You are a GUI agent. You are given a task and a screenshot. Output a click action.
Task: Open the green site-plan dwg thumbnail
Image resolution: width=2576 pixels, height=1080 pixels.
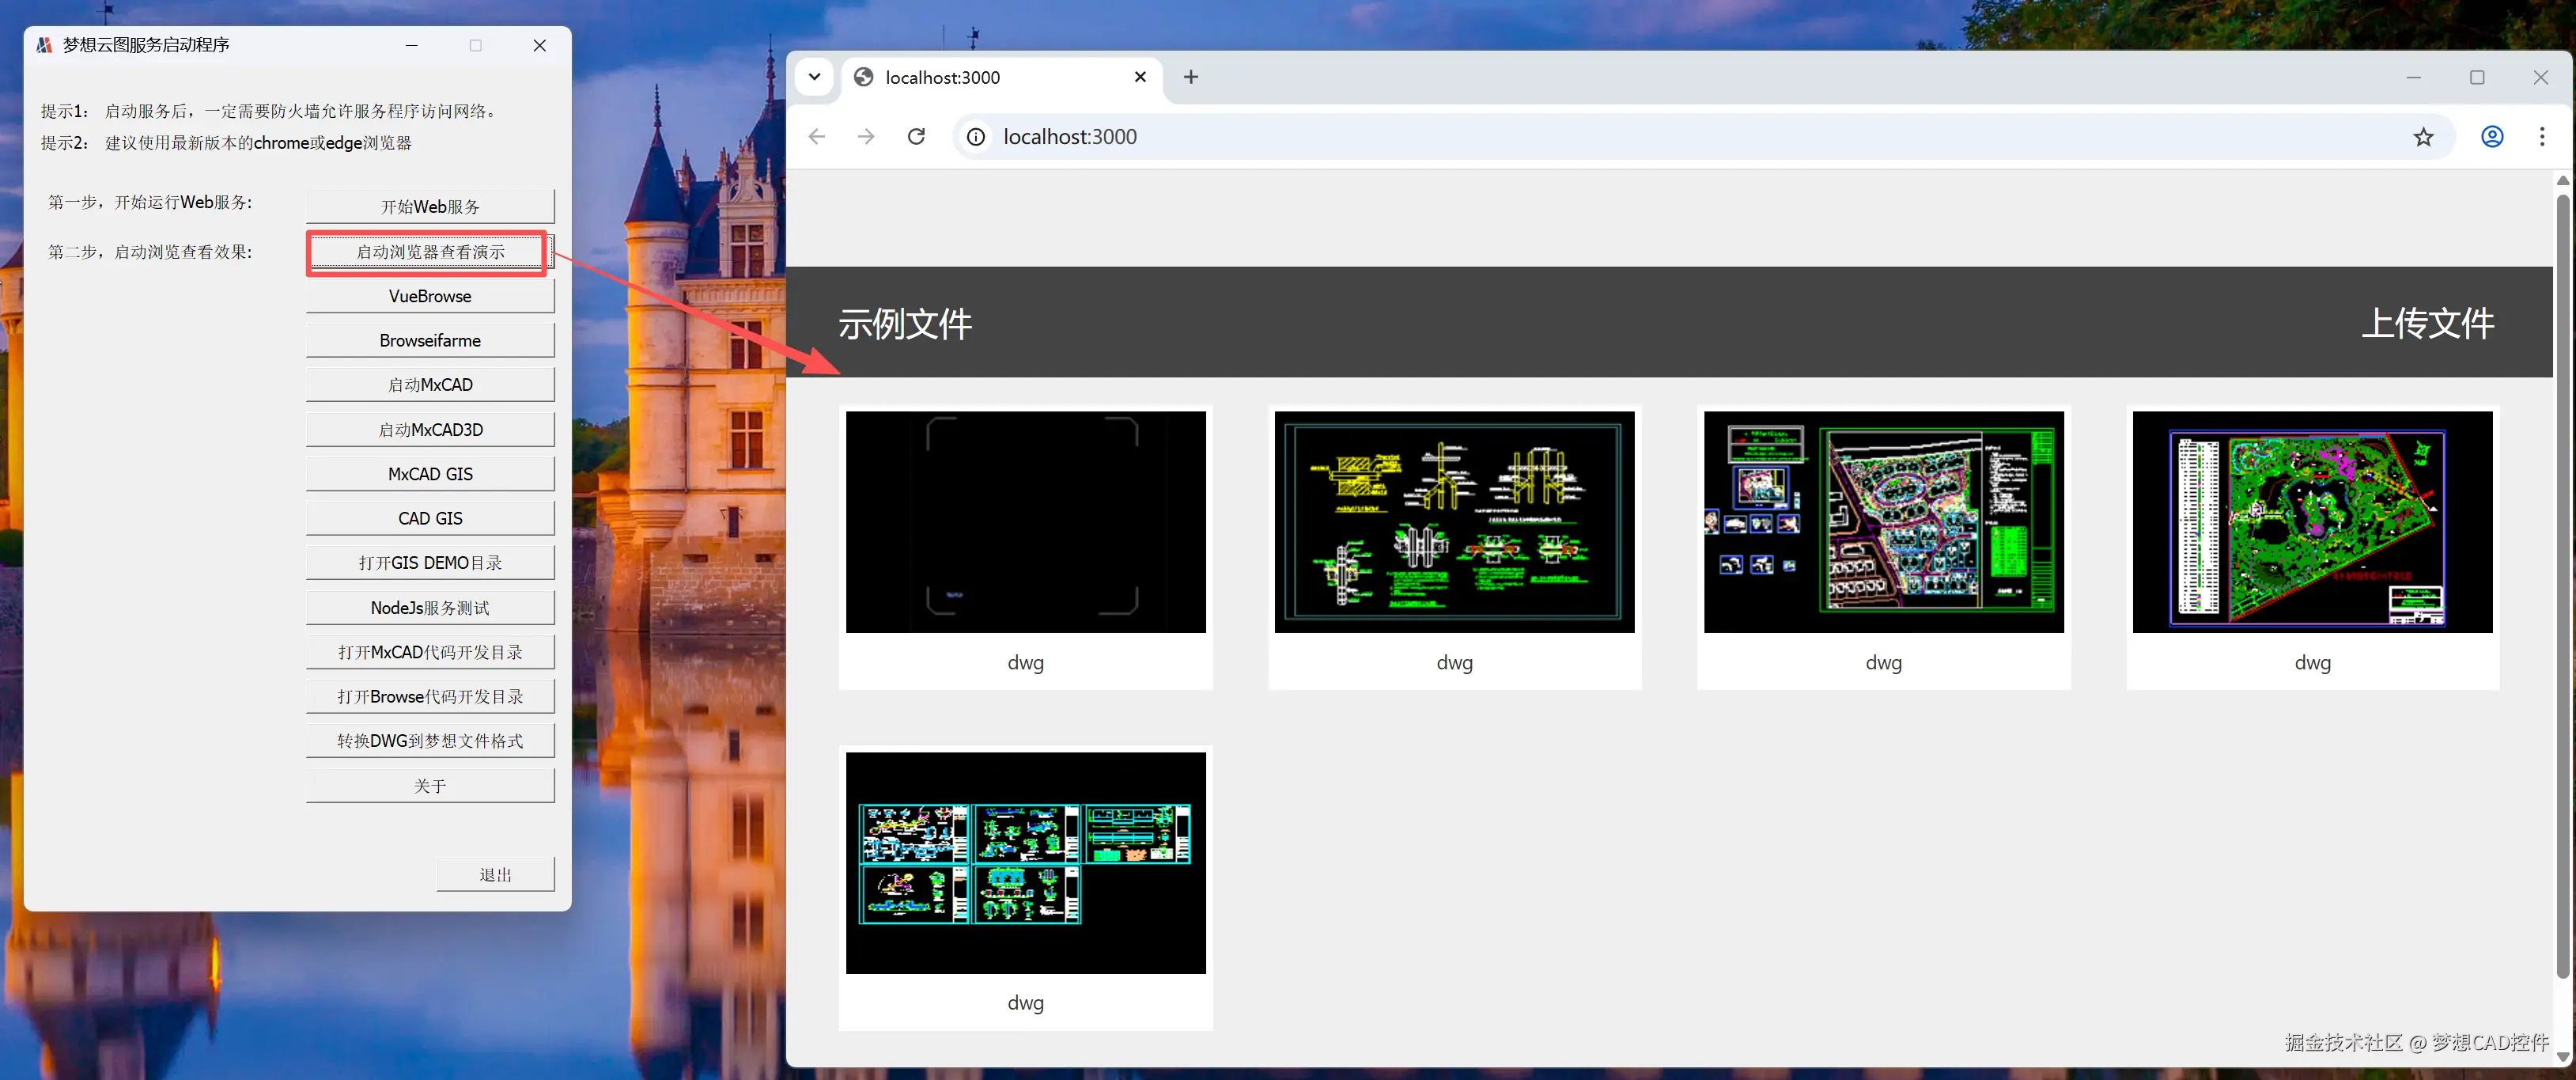pos(2311,521)
